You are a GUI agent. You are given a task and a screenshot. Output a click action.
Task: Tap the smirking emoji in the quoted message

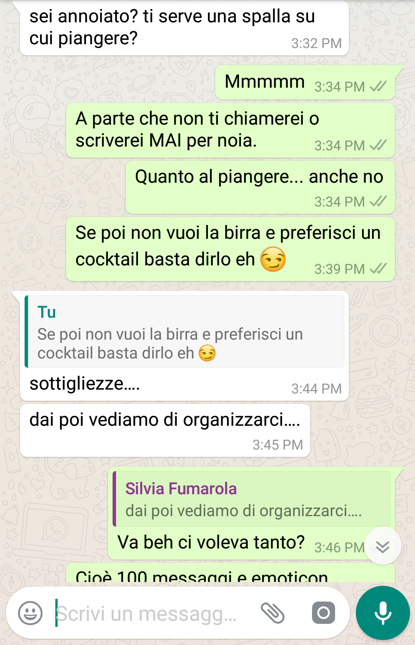[x=207, y=353]
